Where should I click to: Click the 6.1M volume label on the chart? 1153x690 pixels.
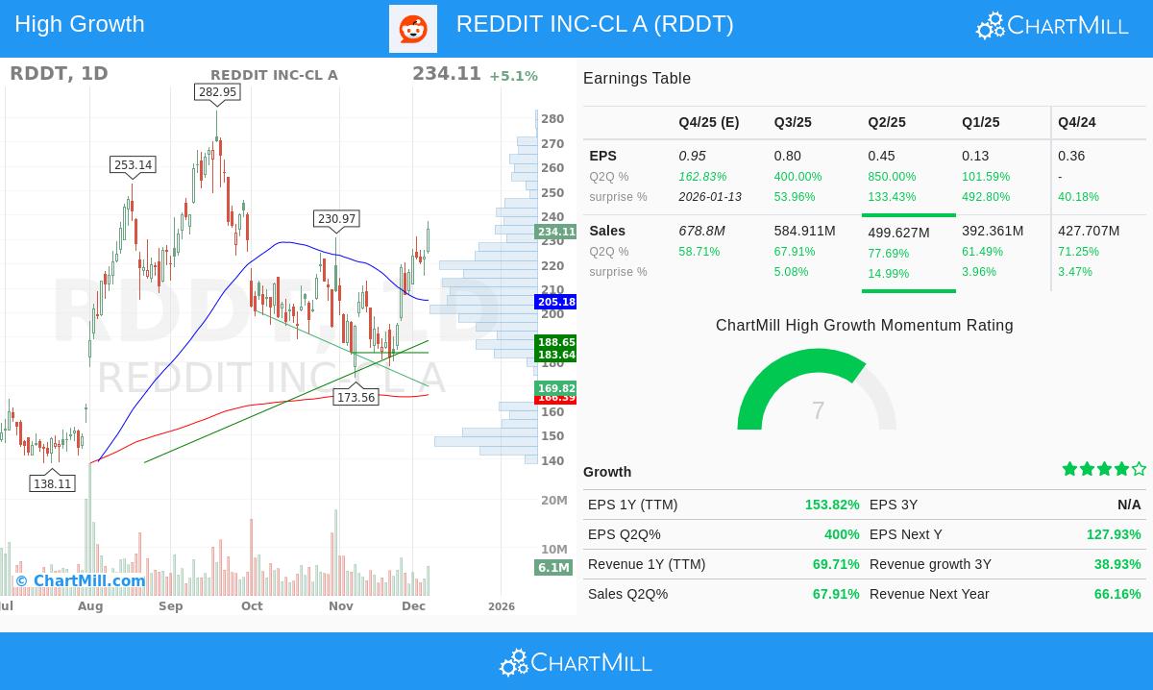[x=554, y=568]
